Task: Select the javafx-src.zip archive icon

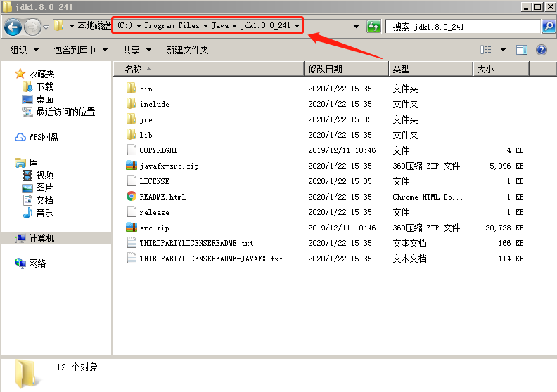Action: [132, 166]
